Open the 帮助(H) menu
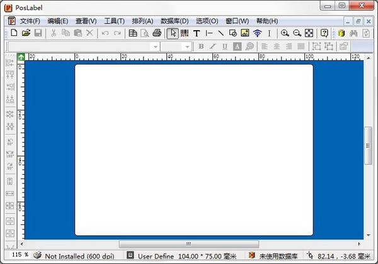 pyautogui.click(x=267, y=21)
